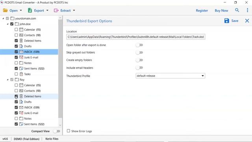Toggle Compact View switch

click(57, 131)
